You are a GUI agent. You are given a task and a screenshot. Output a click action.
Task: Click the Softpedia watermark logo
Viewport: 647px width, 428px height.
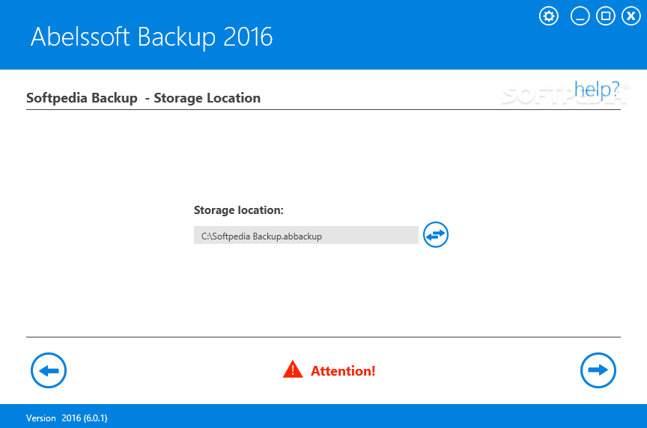tap(565, 94)
